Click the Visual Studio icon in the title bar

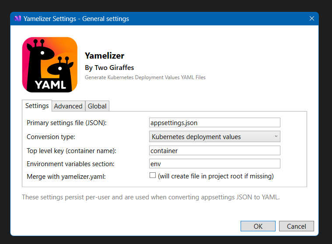tap(17, 19)
